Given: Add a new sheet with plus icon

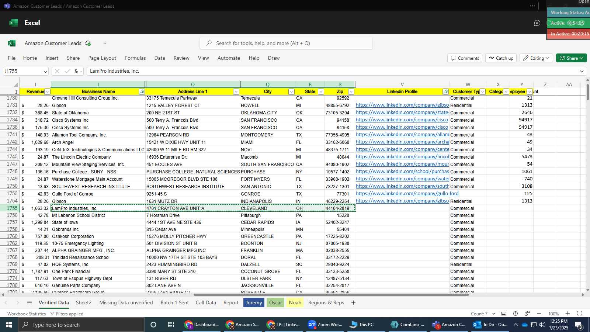Looking at the screenshot, I should (353, 302).
